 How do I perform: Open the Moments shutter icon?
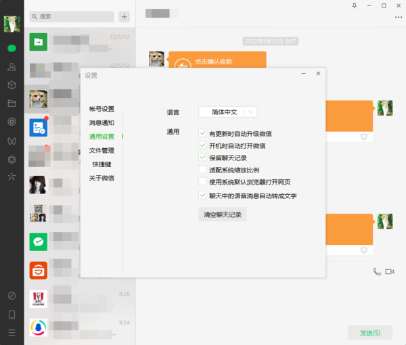point(12,122)
